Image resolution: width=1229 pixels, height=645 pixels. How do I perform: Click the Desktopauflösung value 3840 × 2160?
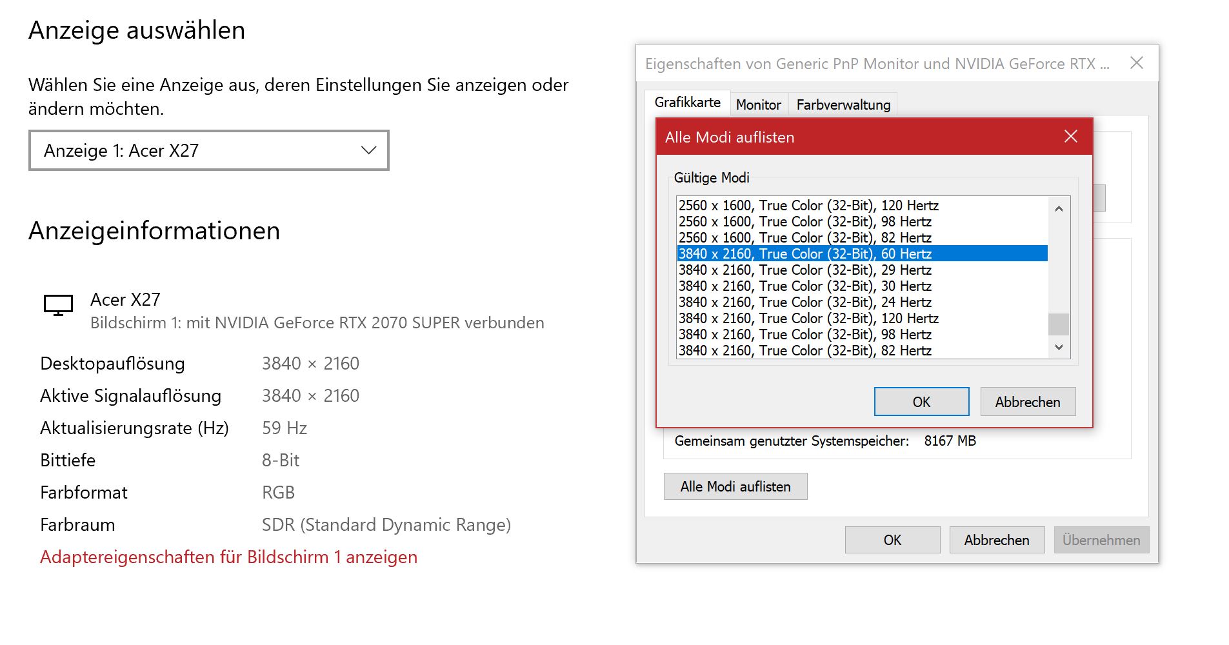click(310, 363)
